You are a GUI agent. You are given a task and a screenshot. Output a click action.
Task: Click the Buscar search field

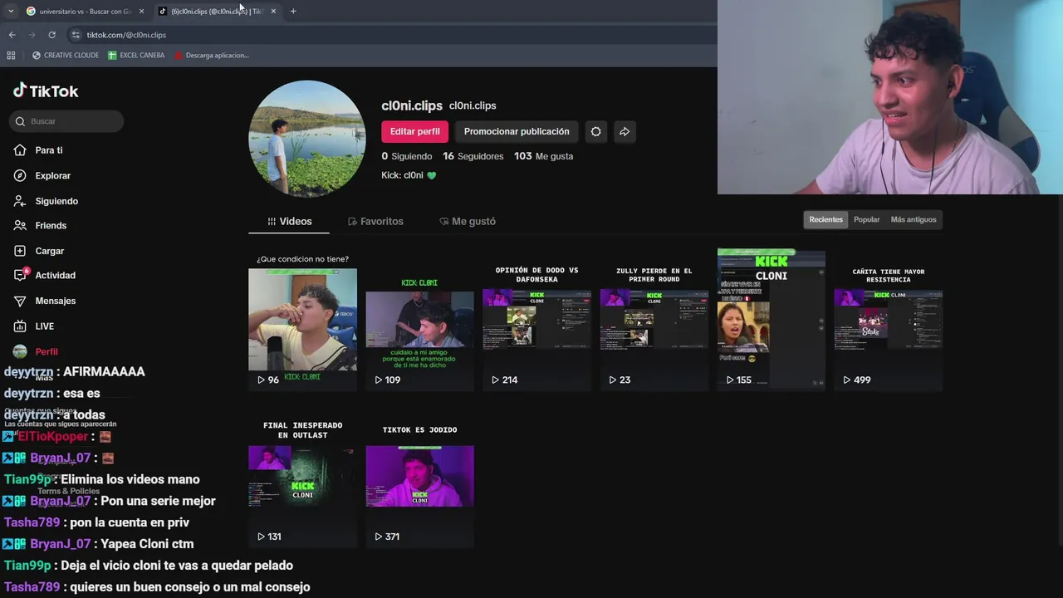pos(66,121)
